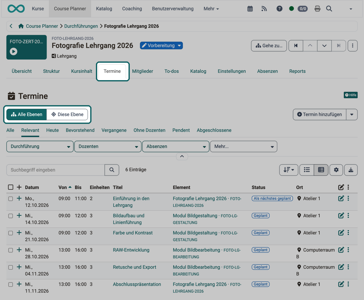This screenshot has height=300, width=364.
Task: Collapse the filter row chevron
Action: click(182, 156)
